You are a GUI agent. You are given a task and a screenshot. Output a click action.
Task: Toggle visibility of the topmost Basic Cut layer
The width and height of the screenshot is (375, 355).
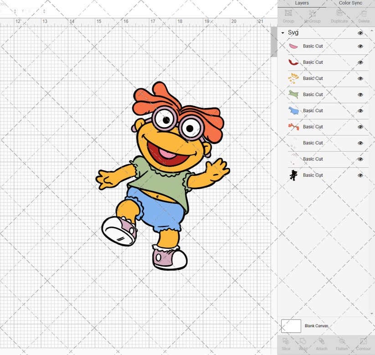[360, 46]
